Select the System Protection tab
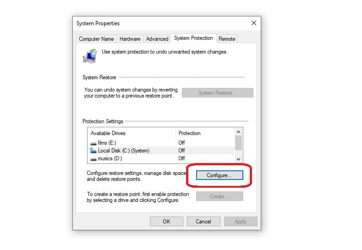 [x=193, y=38]
